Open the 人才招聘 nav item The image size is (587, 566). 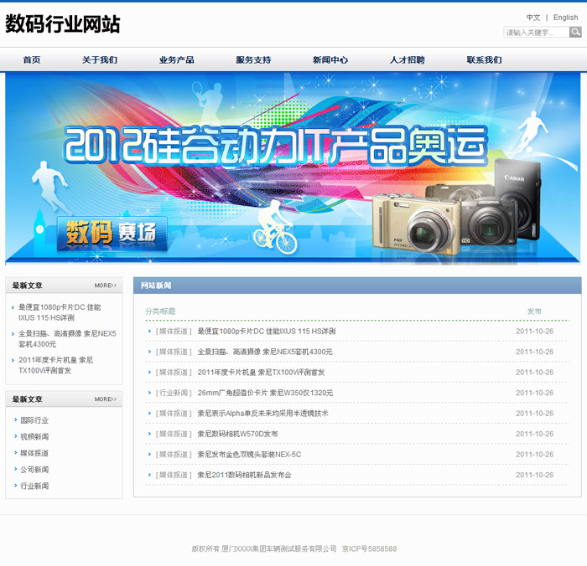[408, 59]
